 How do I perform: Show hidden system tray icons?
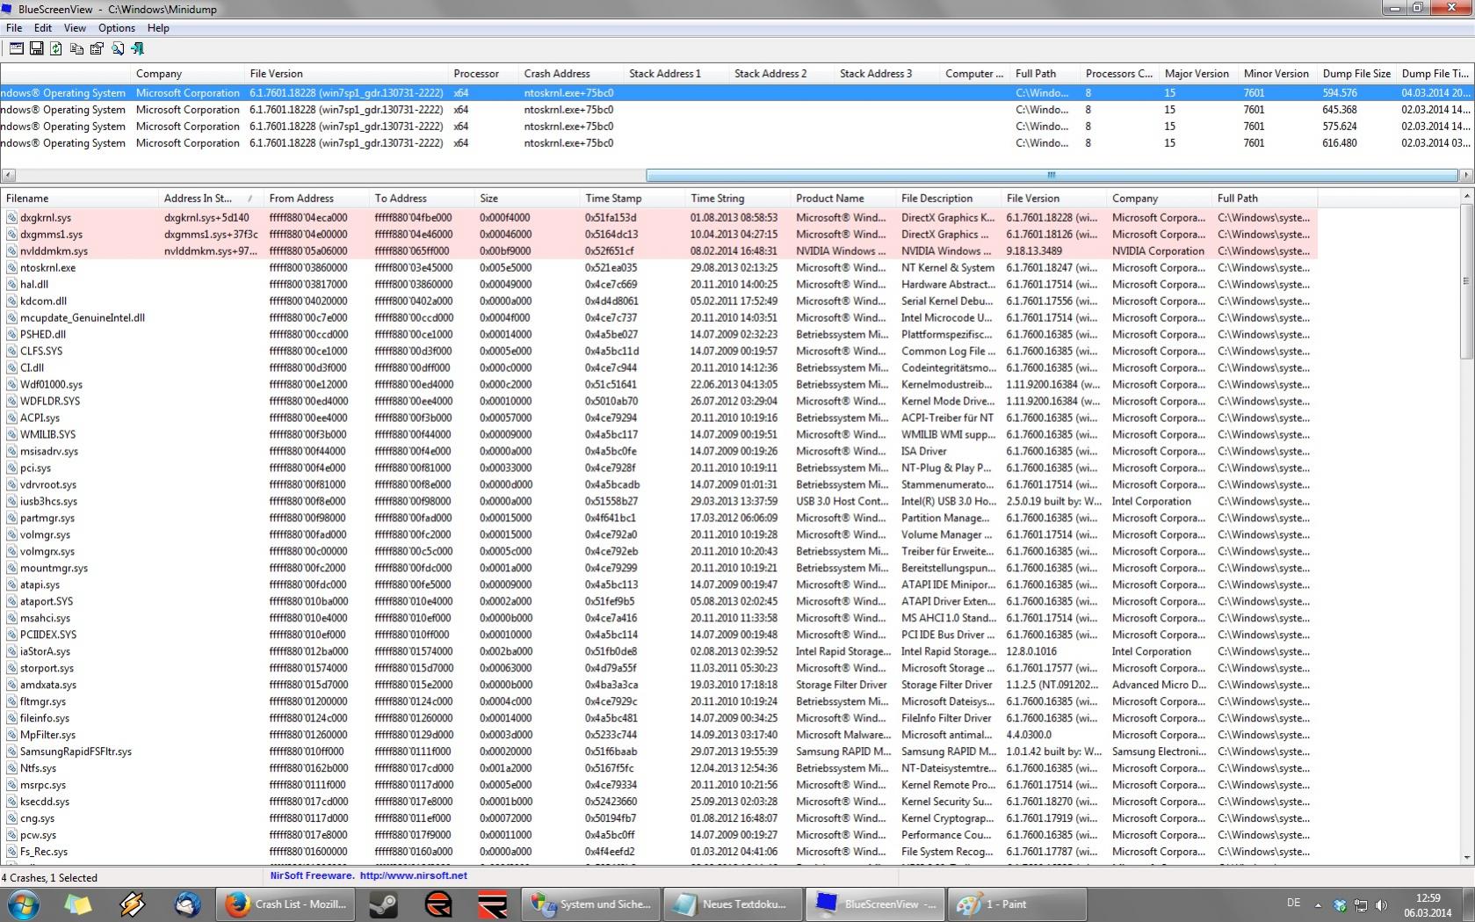pos(1318,904)
